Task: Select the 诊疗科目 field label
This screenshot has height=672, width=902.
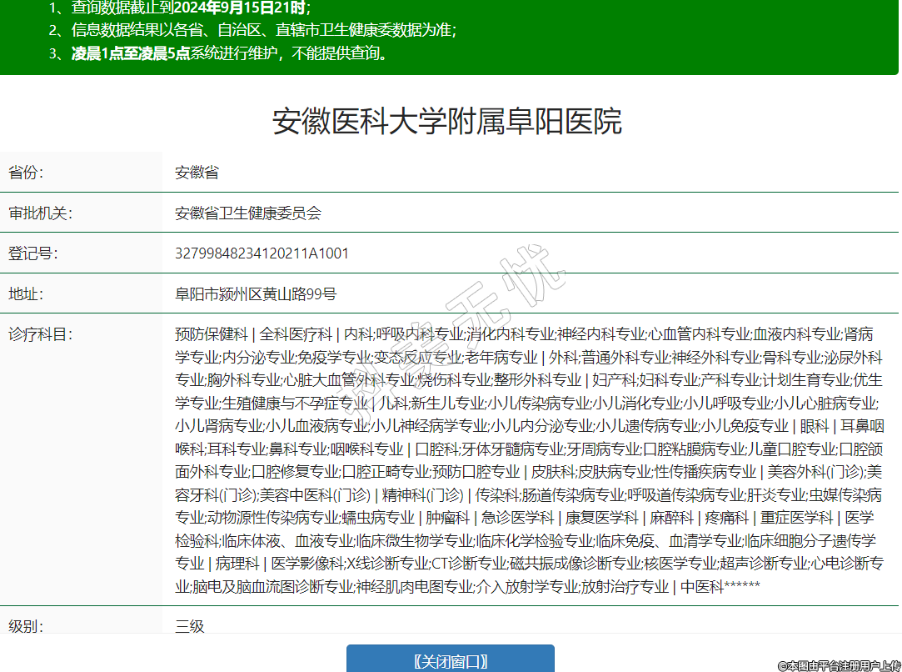Action: [x=41, y=334]
